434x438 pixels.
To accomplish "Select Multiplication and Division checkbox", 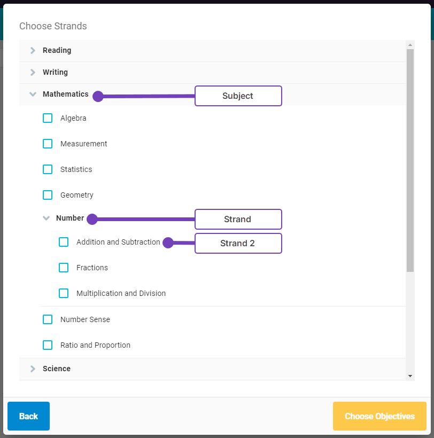I will (x=64, y=293).
